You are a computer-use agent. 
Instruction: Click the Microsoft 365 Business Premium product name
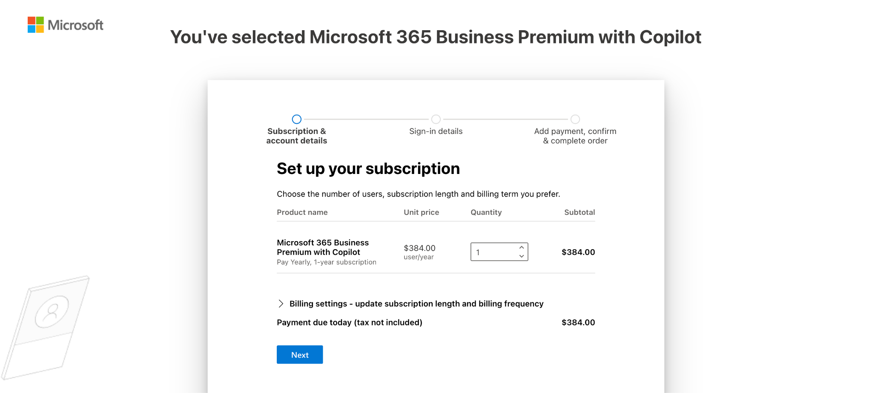click(x=323, y=248)
